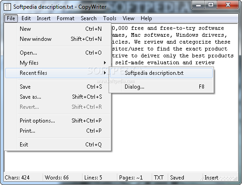This screenshot has width=242, height=185.
Task: Open the Tools menu
Action: point(110,18)
